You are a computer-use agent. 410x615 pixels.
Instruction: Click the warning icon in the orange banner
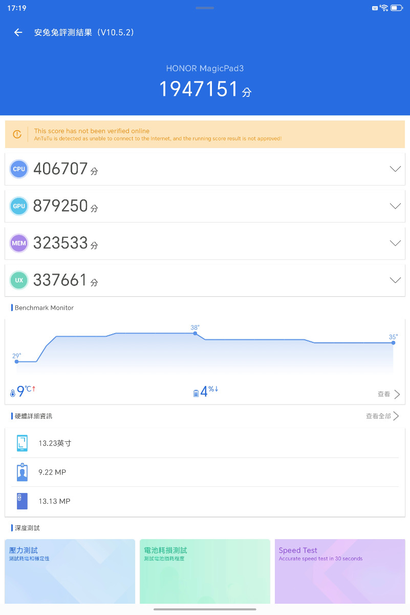17,134
